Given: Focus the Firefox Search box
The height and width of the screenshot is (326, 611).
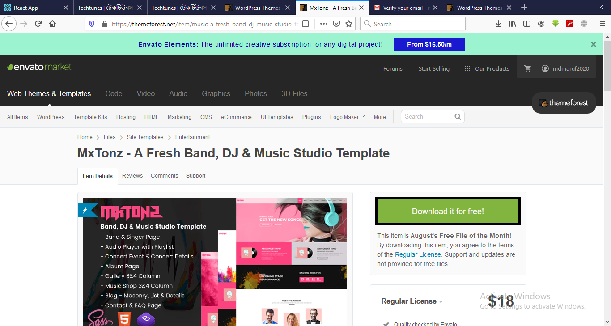Looking at the screenshot, I should click(x=413, y=24).
